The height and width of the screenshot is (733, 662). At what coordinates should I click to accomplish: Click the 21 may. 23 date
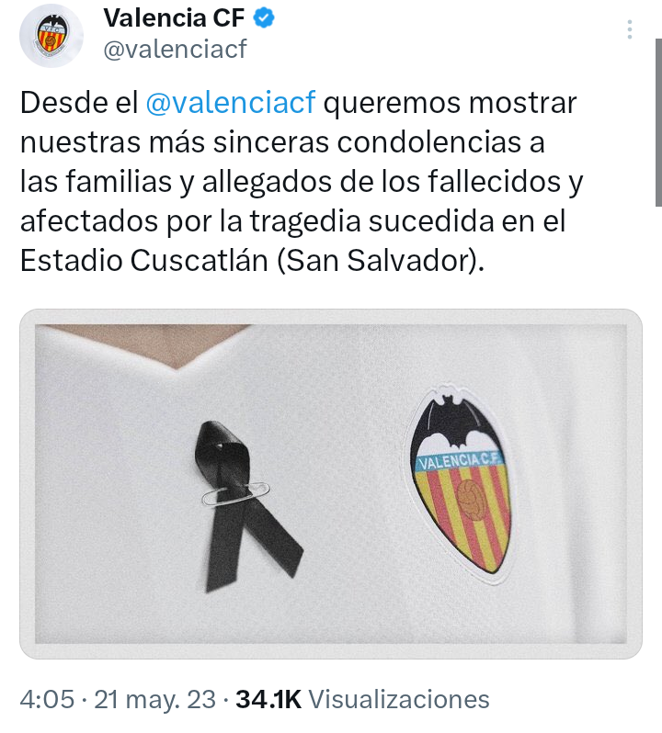point(154,699)
